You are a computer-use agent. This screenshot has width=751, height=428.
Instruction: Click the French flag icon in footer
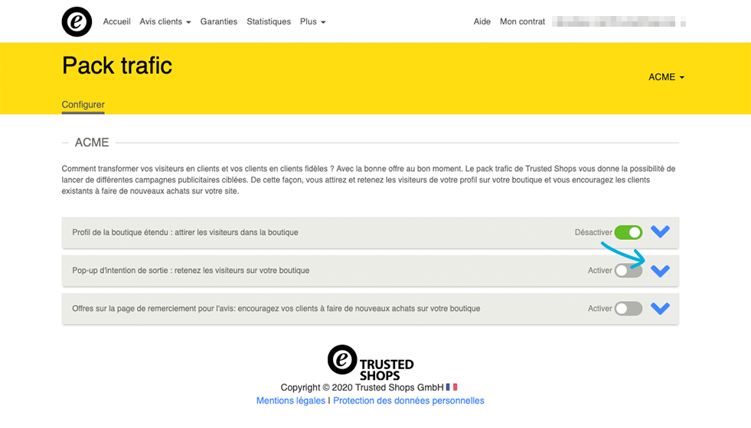click(x=452, y=387)
